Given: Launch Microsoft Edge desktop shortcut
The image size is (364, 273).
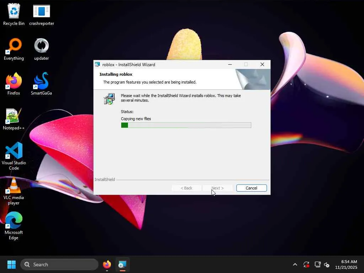Looking at the screenshot, I should point(14,226).
